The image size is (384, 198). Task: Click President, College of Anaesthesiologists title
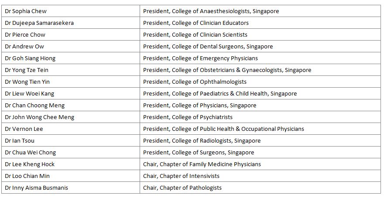[211, 11]
